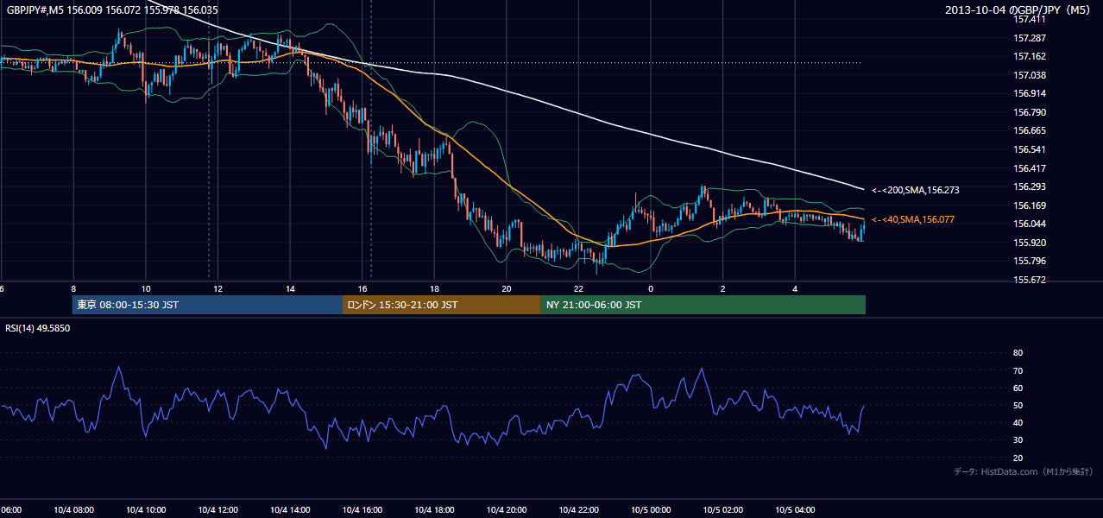Click the 10/4 08:00 time label

click(x=73, y=510)
